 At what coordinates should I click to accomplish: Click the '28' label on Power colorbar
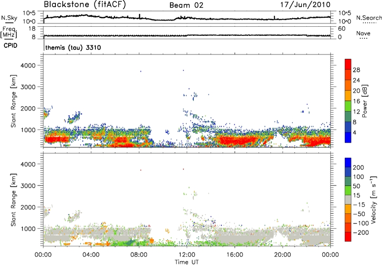coord(356,70)
